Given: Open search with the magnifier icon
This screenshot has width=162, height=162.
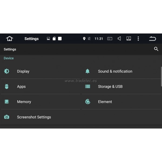Looking at the screenshot, I should (156, 49).
